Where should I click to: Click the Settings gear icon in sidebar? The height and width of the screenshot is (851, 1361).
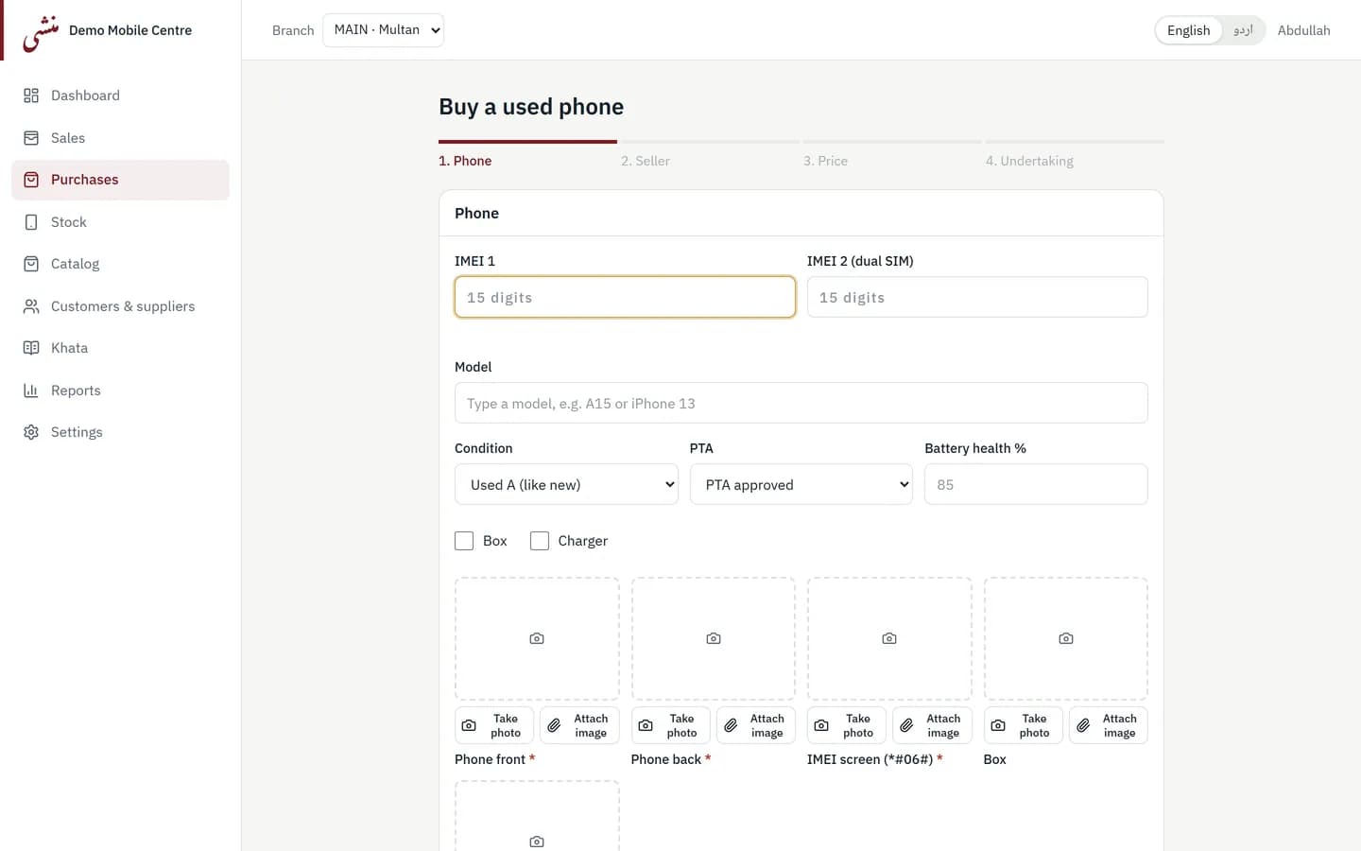pos(31,432)
